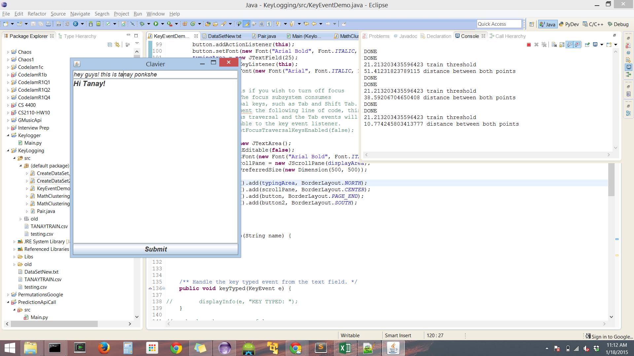Open the Refactor menu
The height and width of the screenshot is (356, 634).
37,14
